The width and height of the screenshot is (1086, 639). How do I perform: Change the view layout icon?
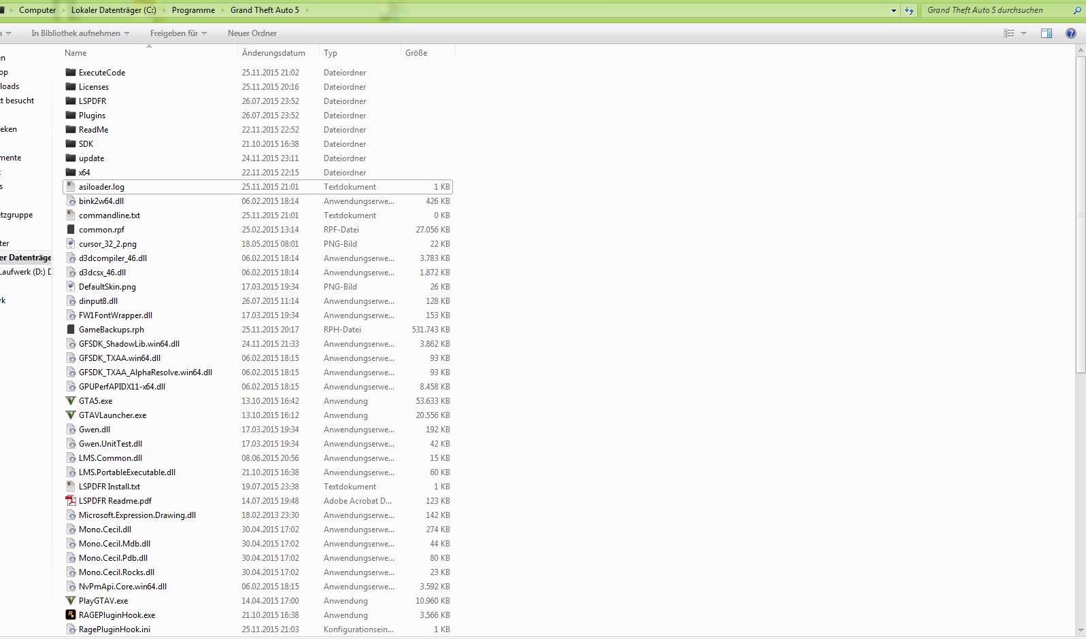coord(1009,33)
